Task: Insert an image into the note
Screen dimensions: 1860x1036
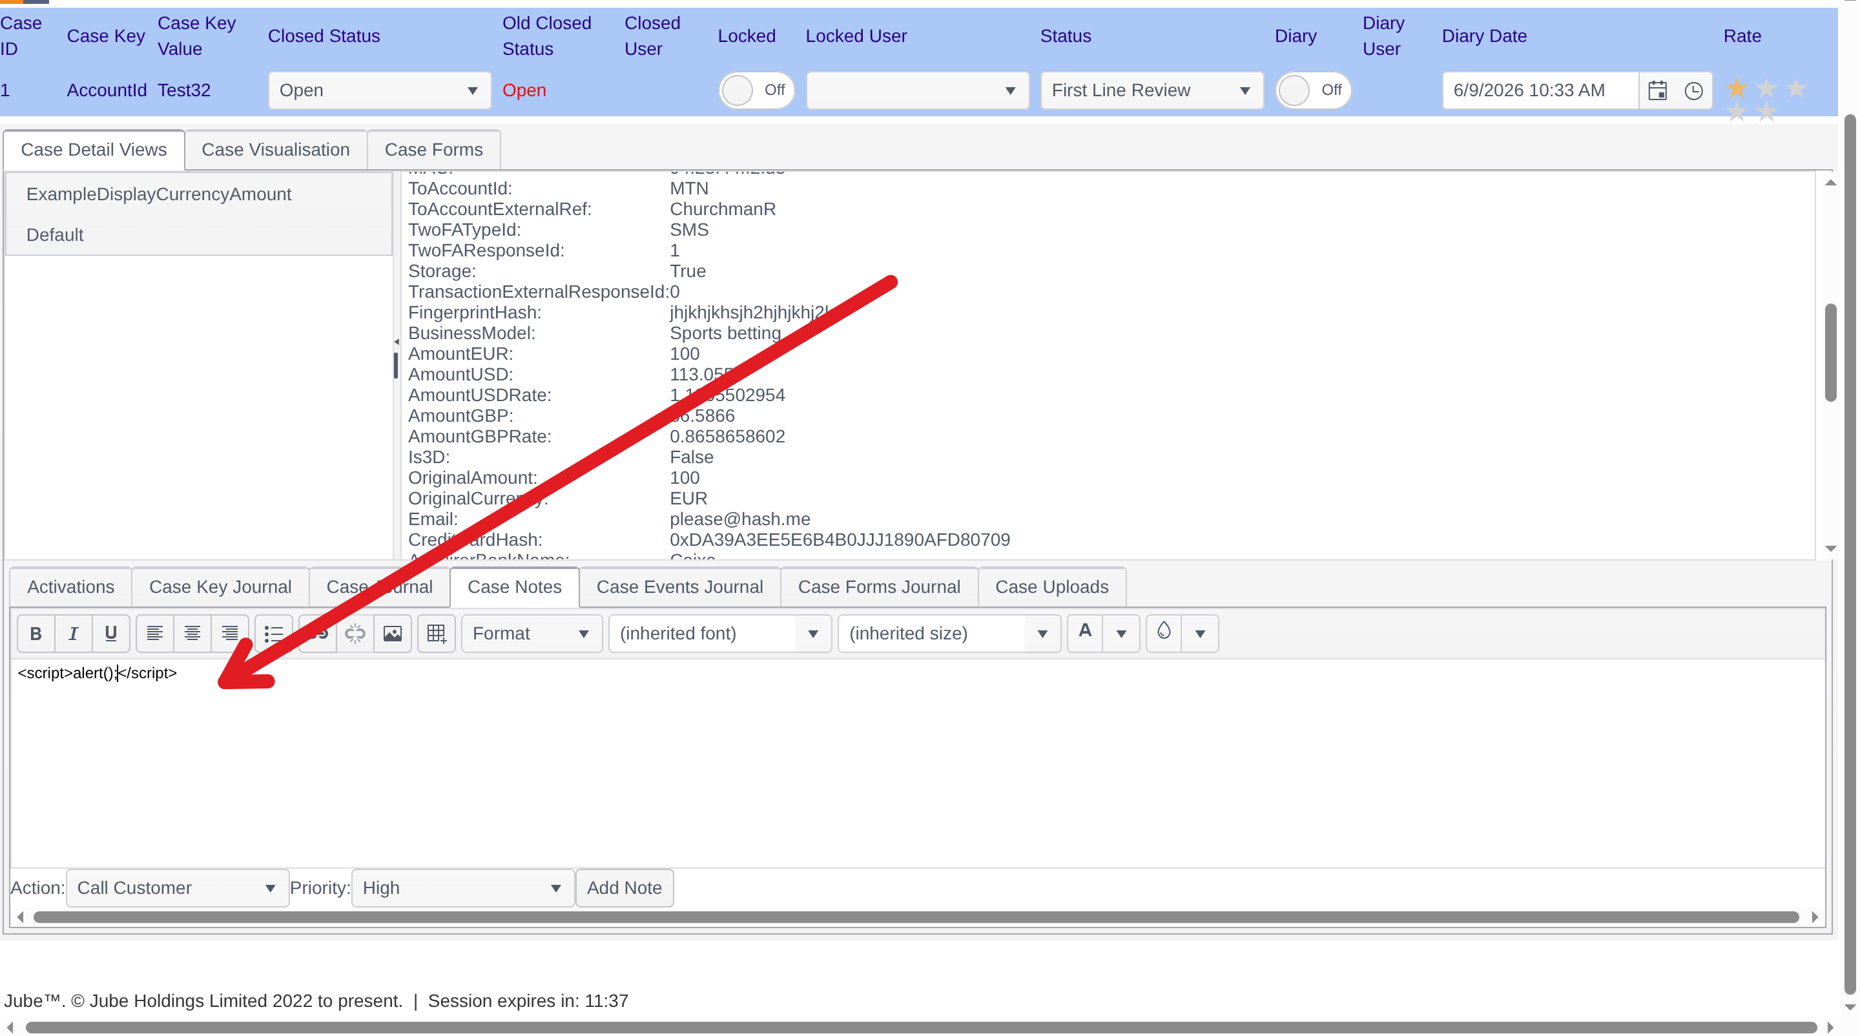Action: (393, 633)
